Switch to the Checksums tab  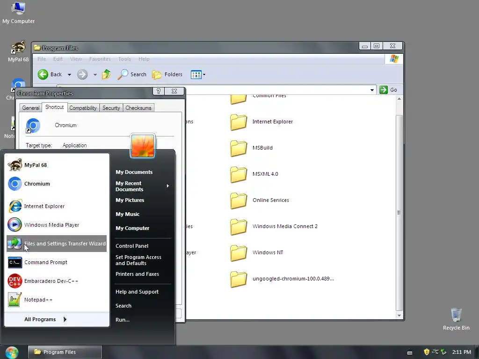pos(138,108)
